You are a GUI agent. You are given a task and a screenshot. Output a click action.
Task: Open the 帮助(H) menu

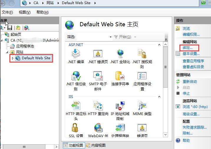point(42,12)
